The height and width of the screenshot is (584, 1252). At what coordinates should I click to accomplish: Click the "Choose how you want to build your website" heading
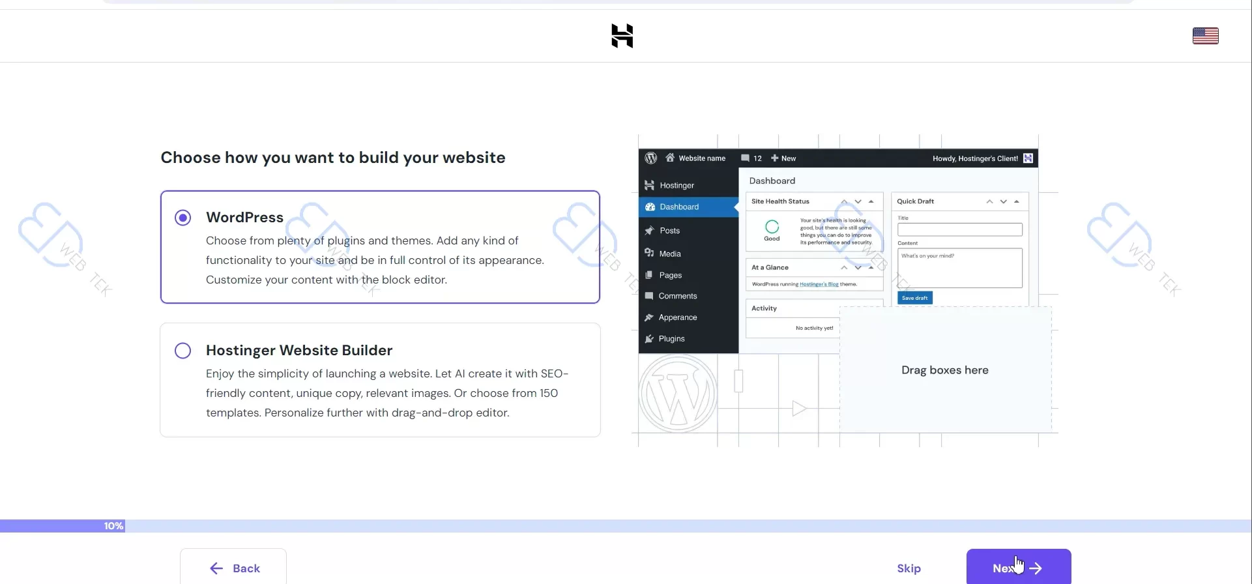pos(333,158)
